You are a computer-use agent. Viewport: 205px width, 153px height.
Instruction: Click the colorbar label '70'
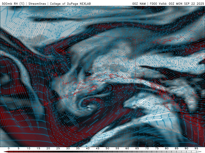(147, 148)
